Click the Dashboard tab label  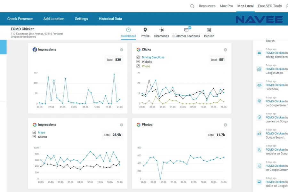click(129, 36)
